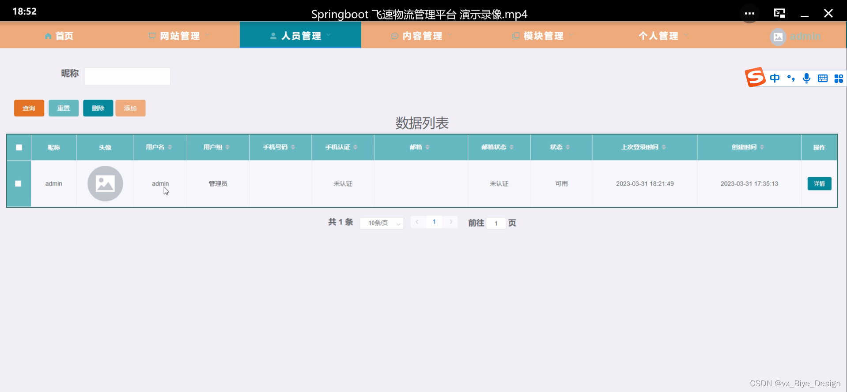Click the player mini-window mode icon
This screenshot has width=847, height=392.
[x=779, y=13]
